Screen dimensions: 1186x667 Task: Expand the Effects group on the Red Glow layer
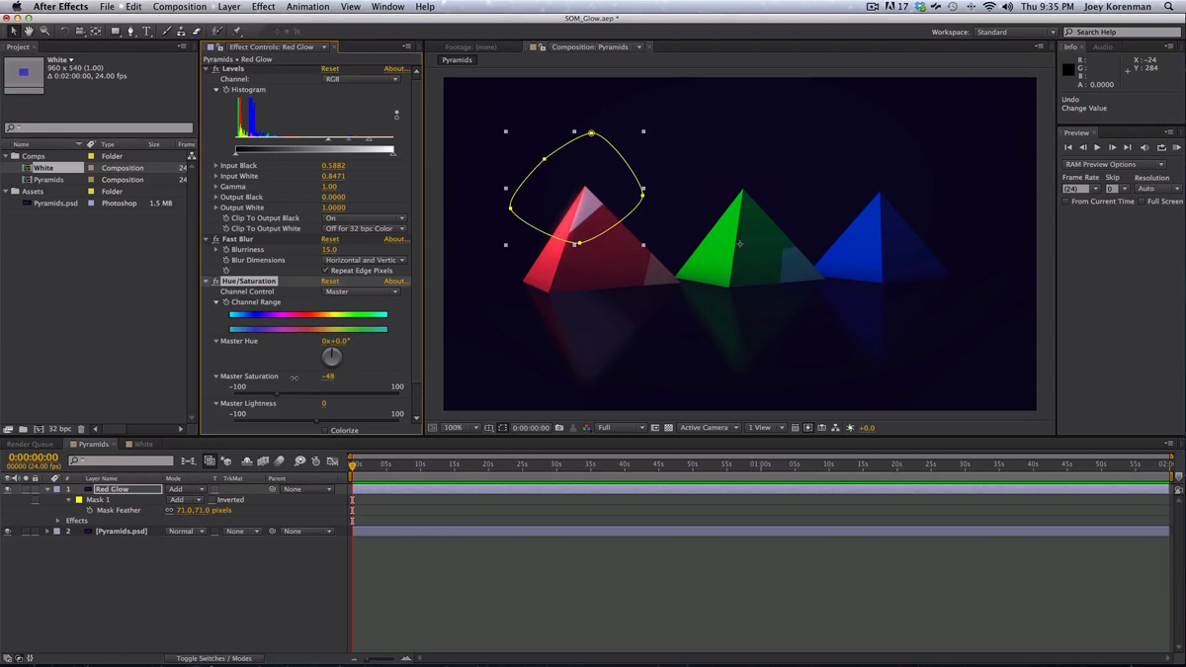click(56, 521)
